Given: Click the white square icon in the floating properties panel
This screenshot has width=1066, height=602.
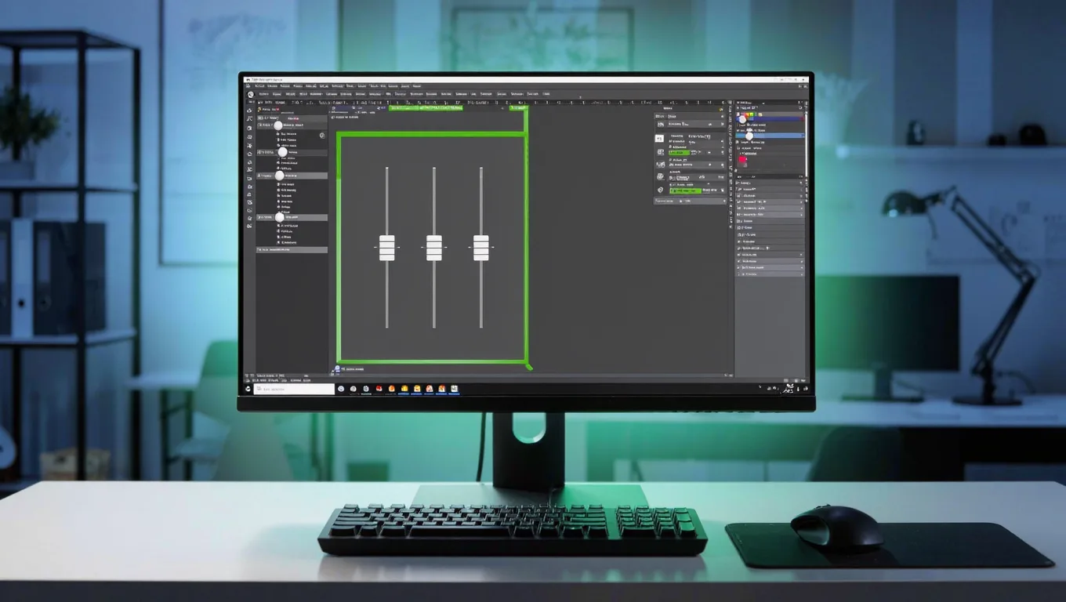Looking at the screenshot, I should coord(659,137).
